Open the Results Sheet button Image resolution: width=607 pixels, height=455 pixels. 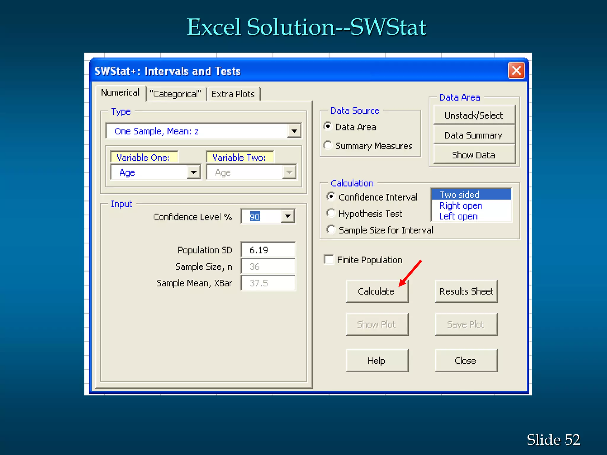pos(466,291)
